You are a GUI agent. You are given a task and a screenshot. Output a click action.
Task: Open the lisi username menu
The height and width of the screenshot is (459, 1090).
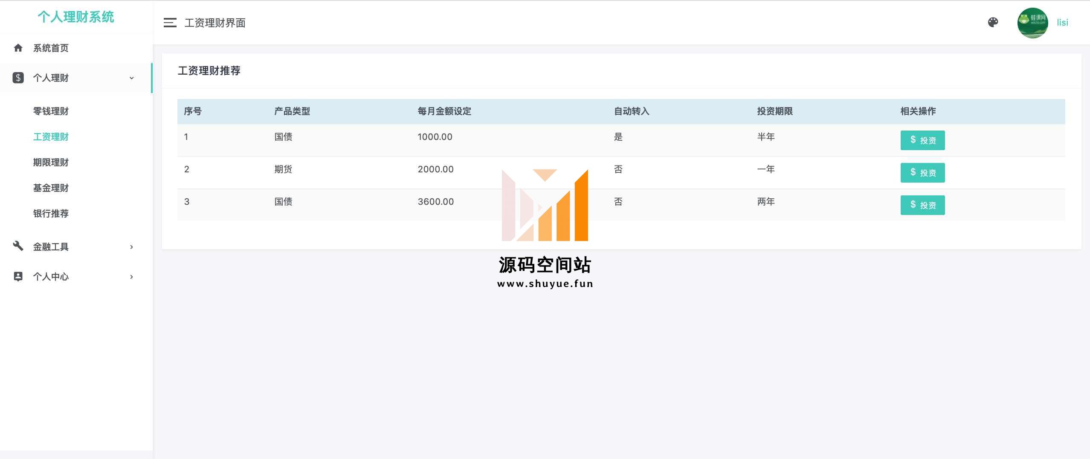[1062, 23]
